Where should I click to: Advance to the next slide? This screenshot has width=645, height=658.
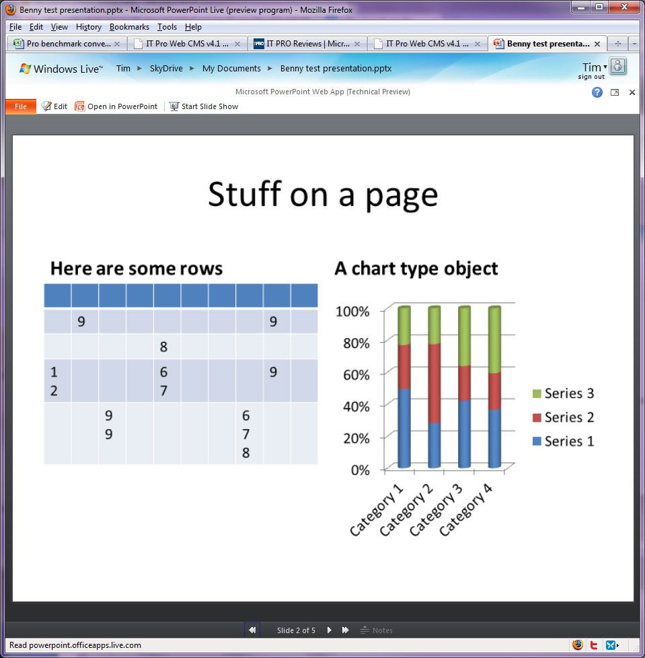(x=329, y=630)
